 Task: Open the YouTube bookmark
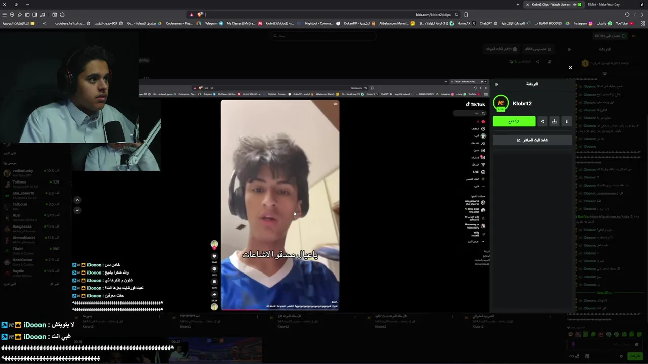tap(624, 23)
